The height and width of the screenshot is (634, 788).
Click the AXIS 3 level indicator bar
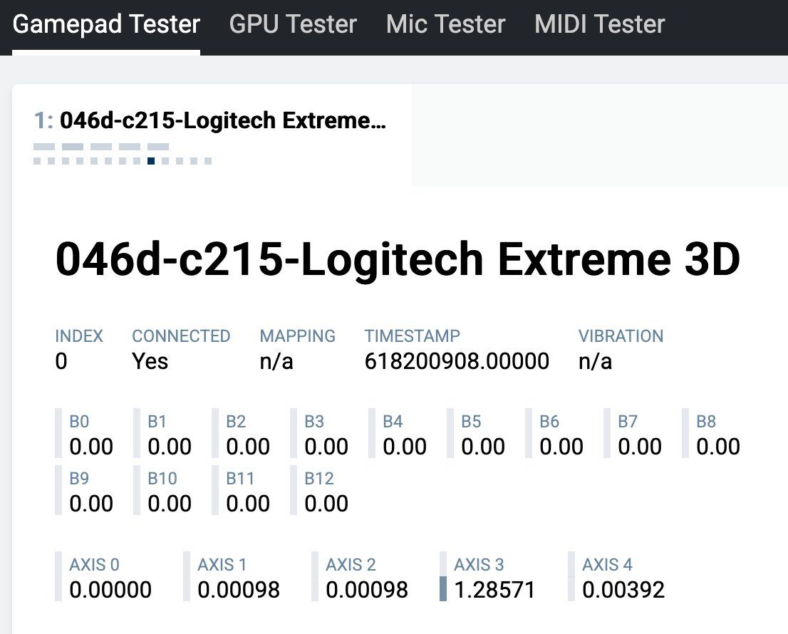click(443, 576)
